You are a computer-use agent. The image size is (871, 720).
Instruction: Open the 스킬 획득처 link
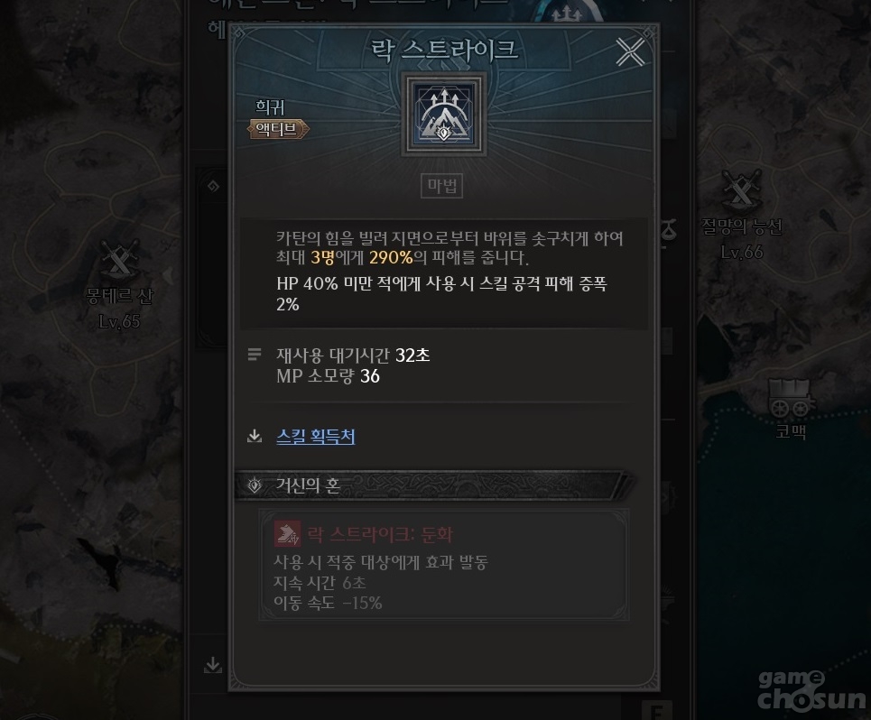[316, 437]
